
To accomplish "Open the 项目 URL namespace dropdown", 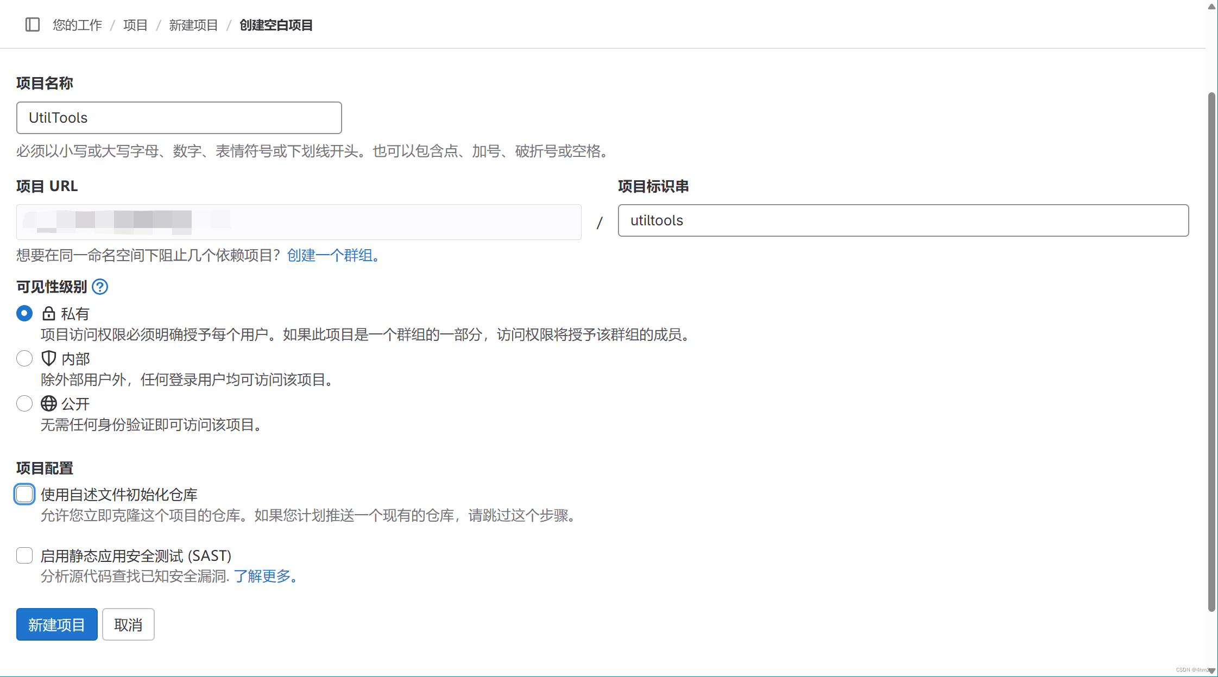I will coord(299,222).
